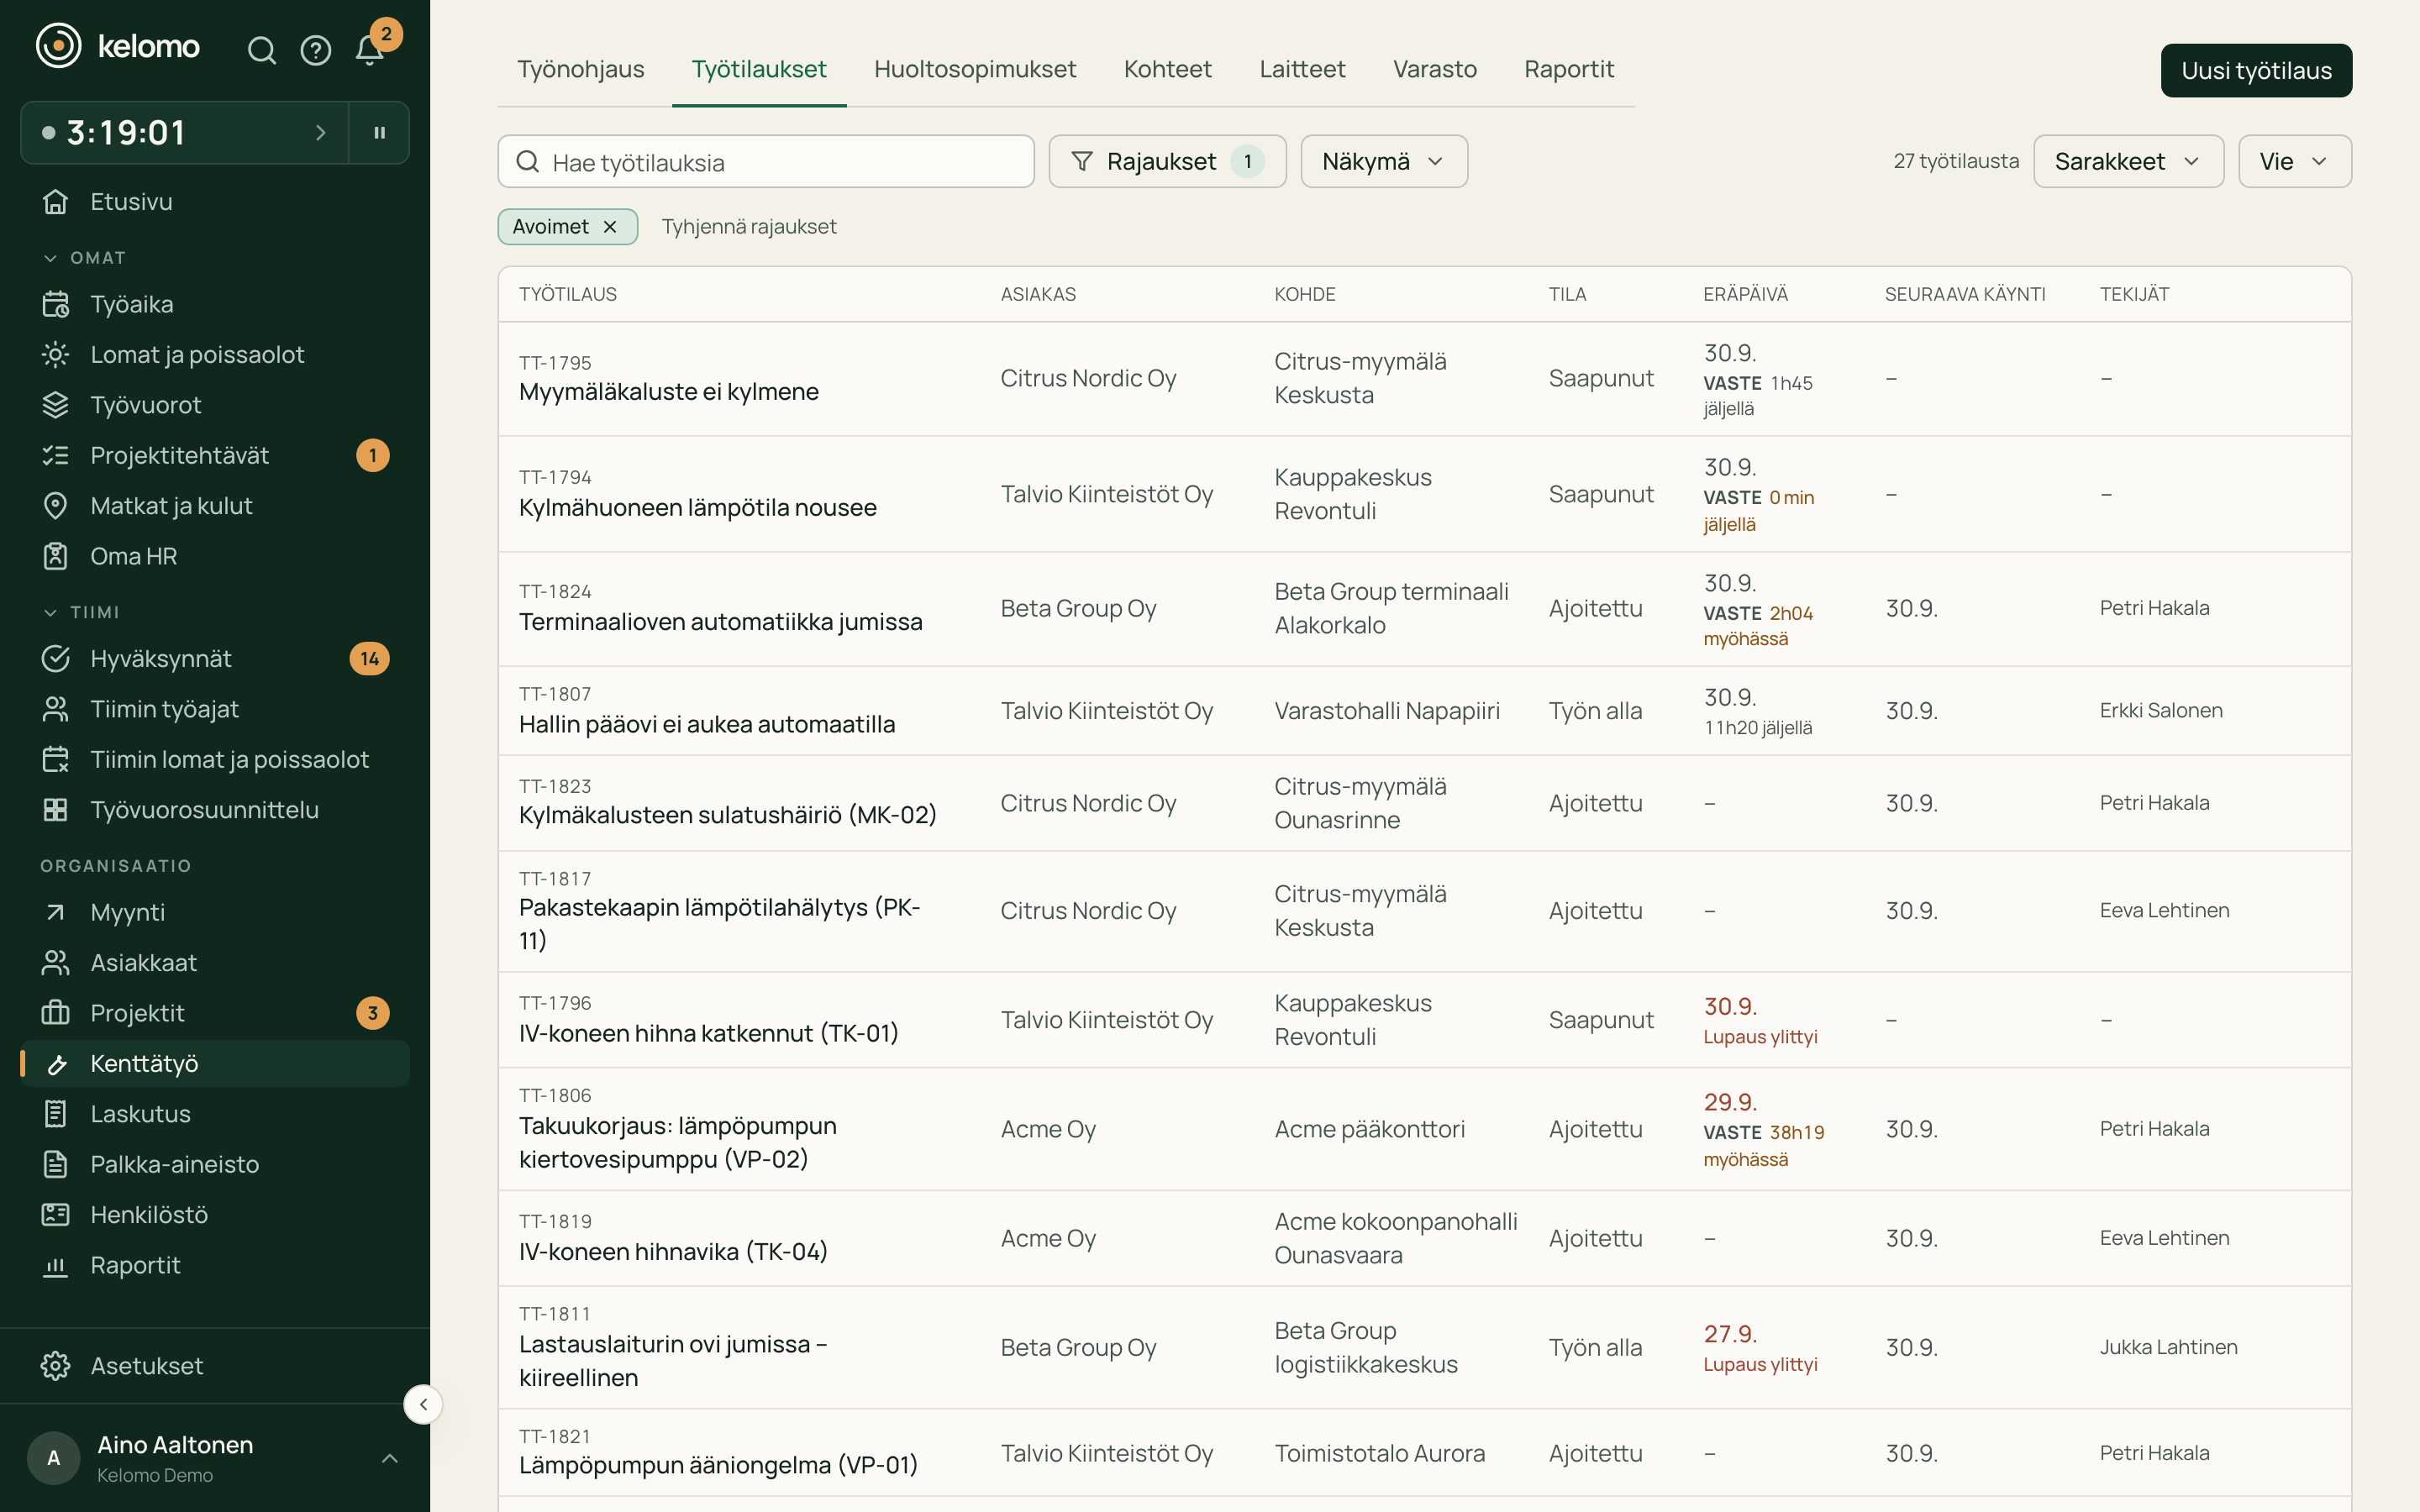The height and width of the screenshot is (1512, 2420).
Task: Open the search icon in sidebar header
Action: click(262, 50)
